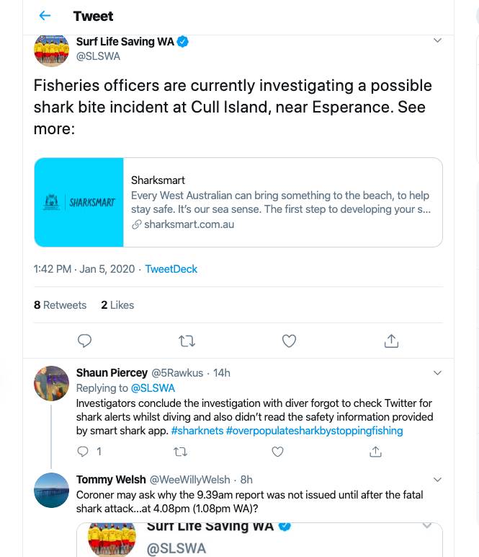
Task: Open Tommy Welsh's profile avatar
Action: click(x=51, y=490)
